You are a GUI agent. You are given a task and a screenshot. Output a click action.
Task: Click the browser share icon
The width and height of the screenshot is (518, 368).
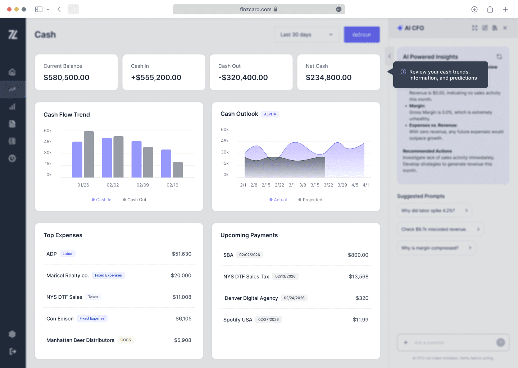[490, 9]
